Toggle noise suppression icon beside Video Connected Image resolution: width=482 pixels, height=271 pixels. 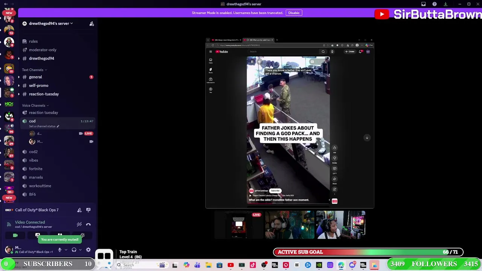pyautogui.click(x=79, y=224)
